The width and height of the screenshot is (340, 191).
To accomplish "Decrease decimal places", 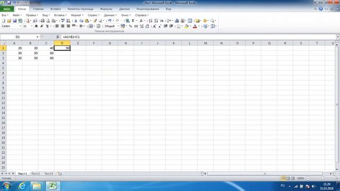I will tap(148, 26).
